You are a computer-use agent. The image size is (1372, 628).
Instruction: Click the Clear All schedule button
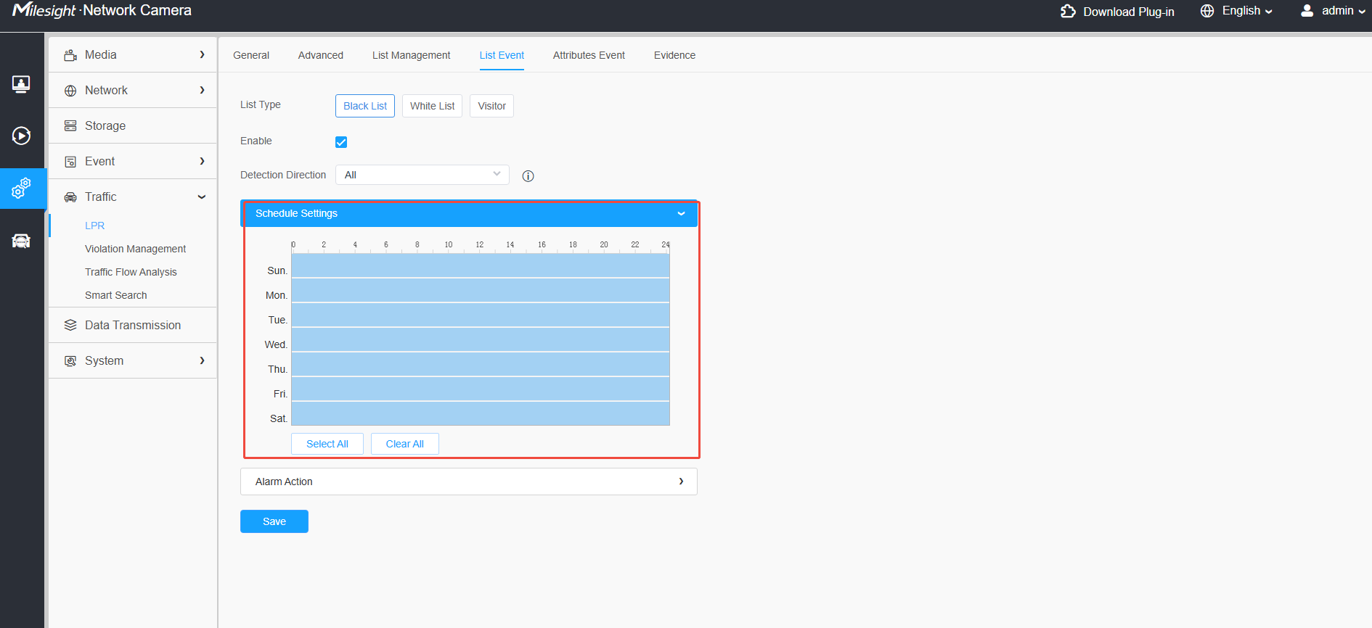(x=405, y=444)
